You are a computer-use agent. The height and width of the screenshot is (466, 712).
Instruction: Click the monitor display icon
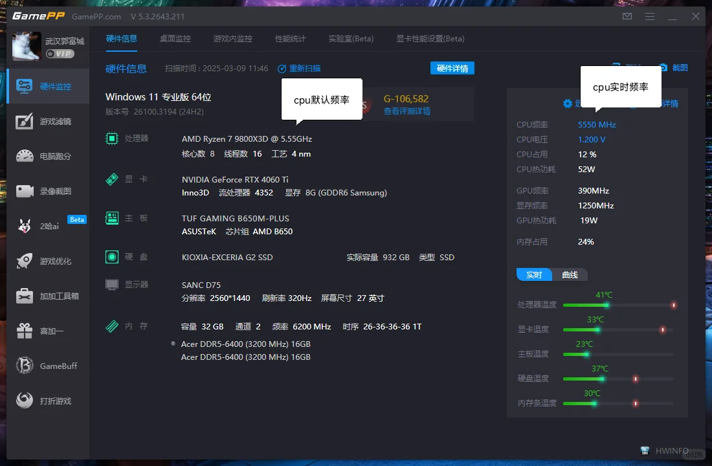[x=112, y=285]
